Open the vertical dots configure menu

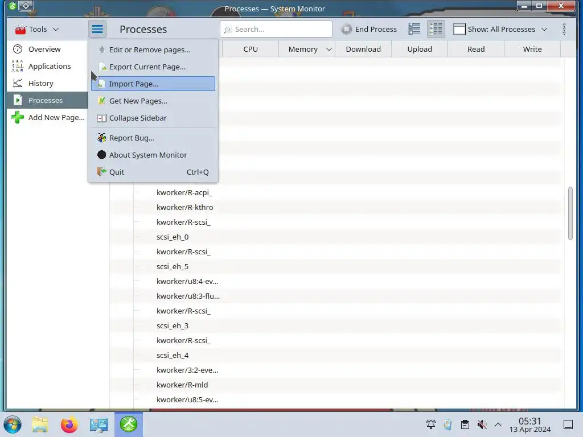[x=564, y=29]
